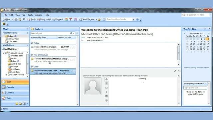
Task: Flag the Microsoft Office Outlook message
Action: pos(74,48)
